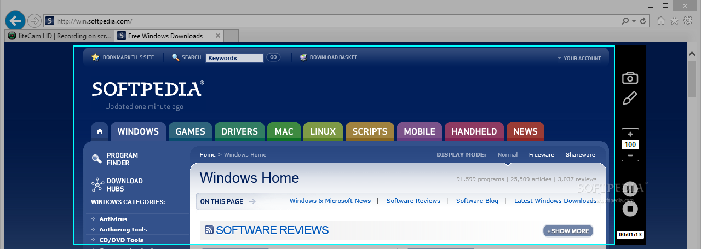Open browser Tools gear icon
Viewport: 701px width, 249px height.
point(688,21)
